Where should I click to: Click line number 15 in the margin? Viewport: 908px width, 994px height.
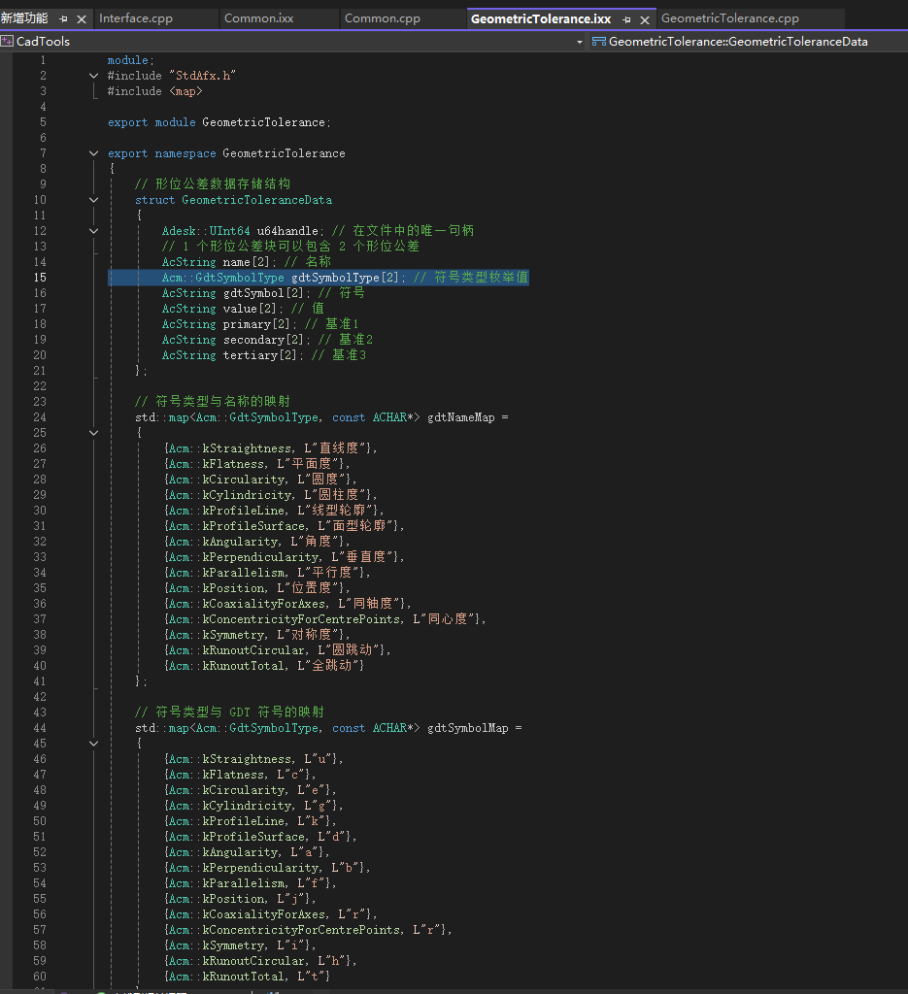click(40, 278)
